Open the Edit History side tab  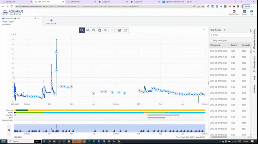[x=254, y=64]
